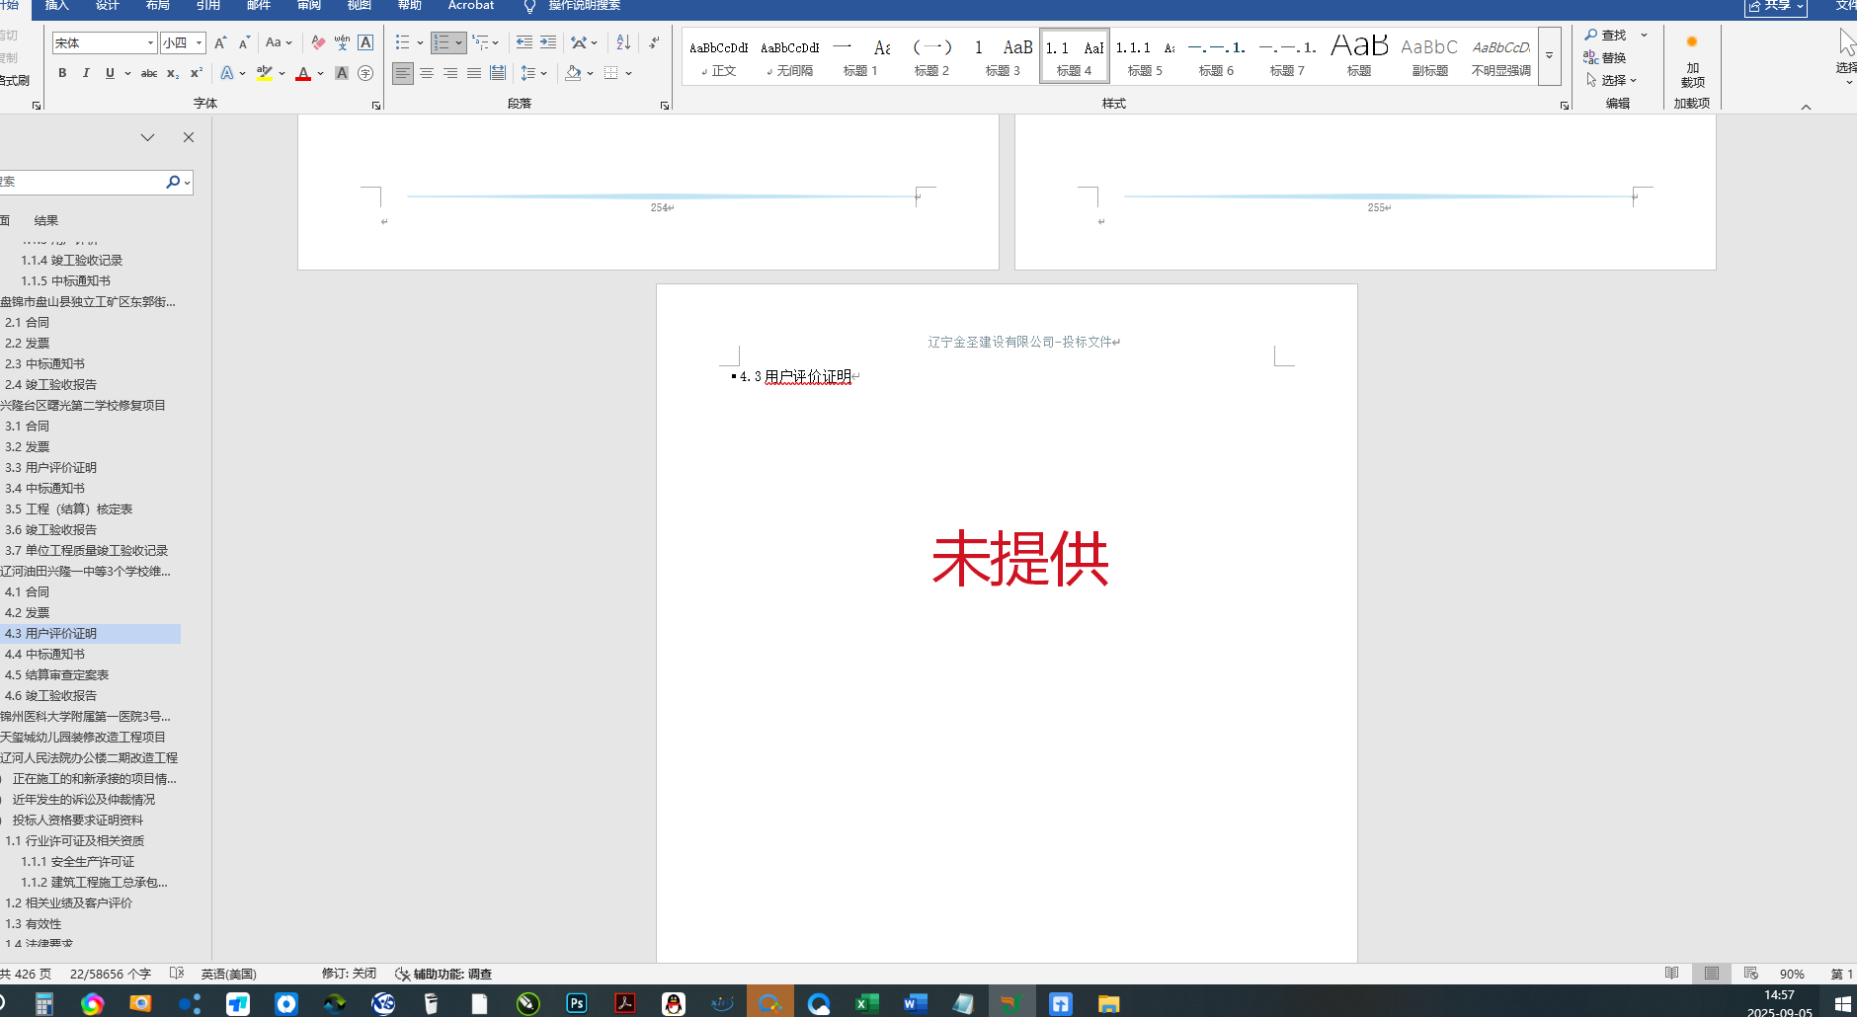Click the Find button
This screenshot has width=1857, height=1017.
[x=1606, y=36]
